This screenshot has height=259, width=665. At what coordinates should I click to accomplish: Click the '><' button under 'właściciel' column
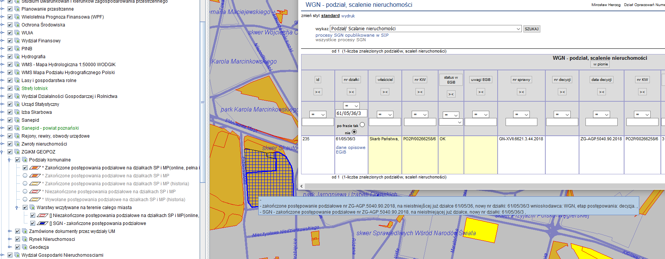click(x=385, y=92)
